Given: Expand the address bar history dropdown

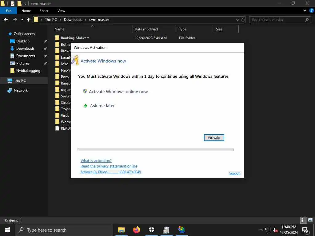Looking at the screenshot, I should (238, 20).
